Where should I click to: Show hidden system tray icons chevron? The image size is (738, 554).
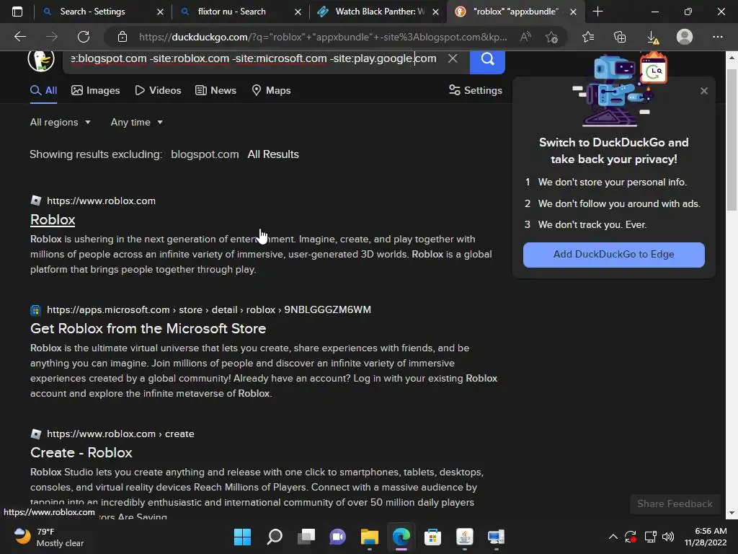point(613,537)
